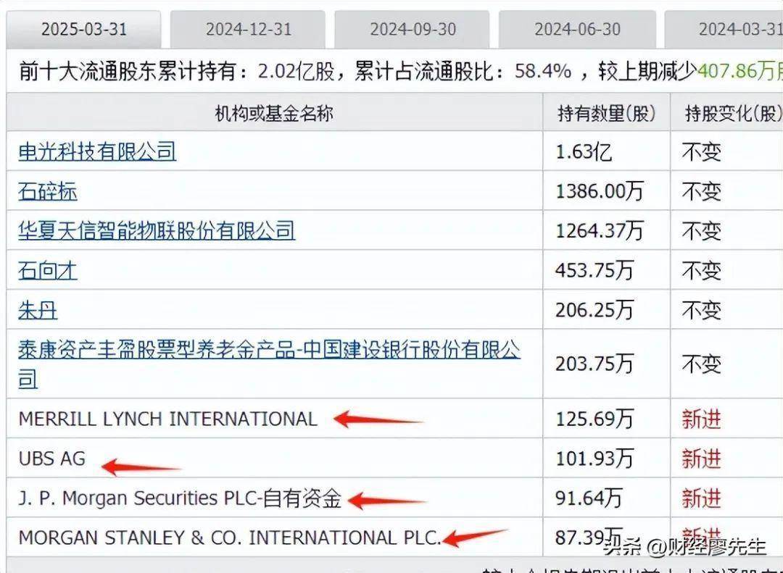Click 不变 in the 申光科技有限公司 row

pyautogui.click(x=702, y=151)
